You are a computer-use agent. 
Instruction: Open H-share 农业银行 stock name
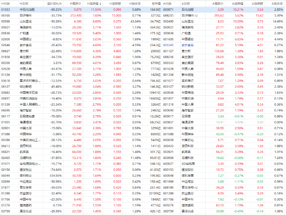(x=26, y=194)
